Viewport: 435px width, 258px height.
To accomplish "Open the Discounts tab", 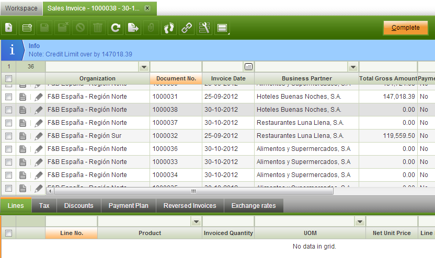I will coord(79,206).
